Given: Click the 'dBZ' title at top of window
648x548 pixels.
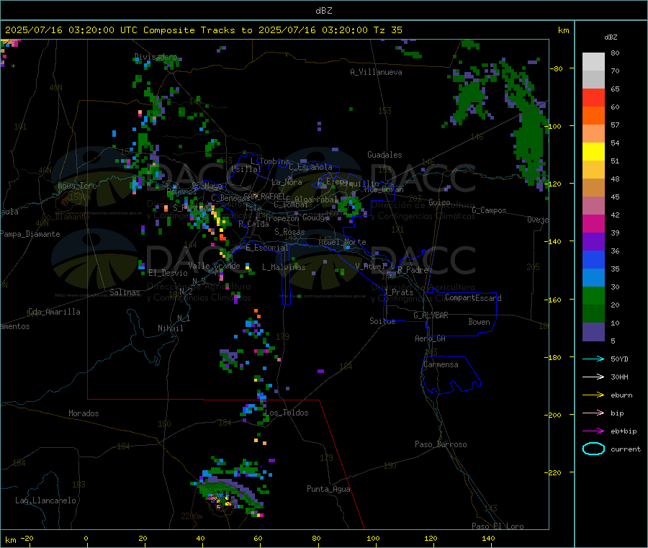Looking at the screenshot, I should pos(323,11).
